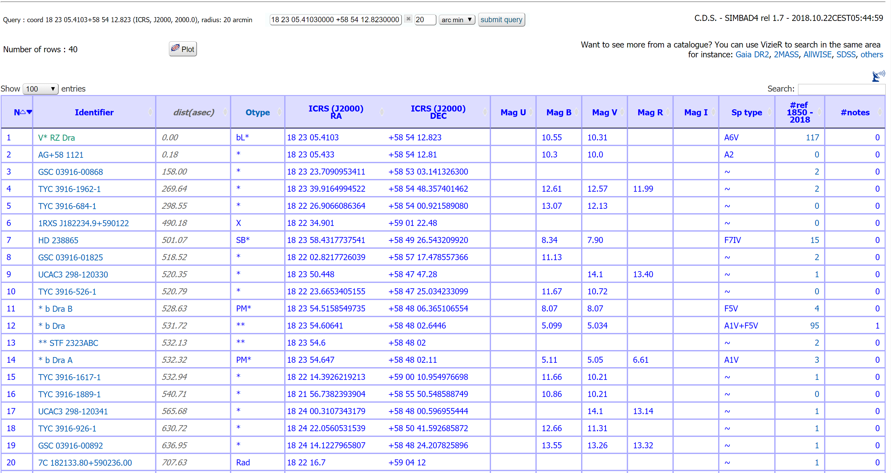Open the arc min unit dropdown
This screenshot has width=891, height=473.
[456, 20]
